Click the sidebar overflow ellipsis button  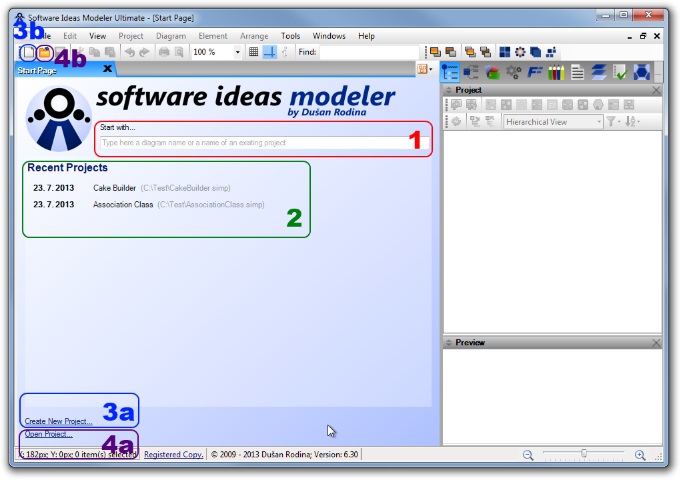click(658, 73)
